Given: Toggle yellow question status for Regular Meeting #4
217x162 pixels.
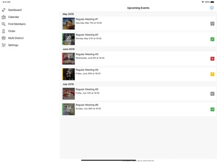Looking at the screenshot, I should point(212,74).
